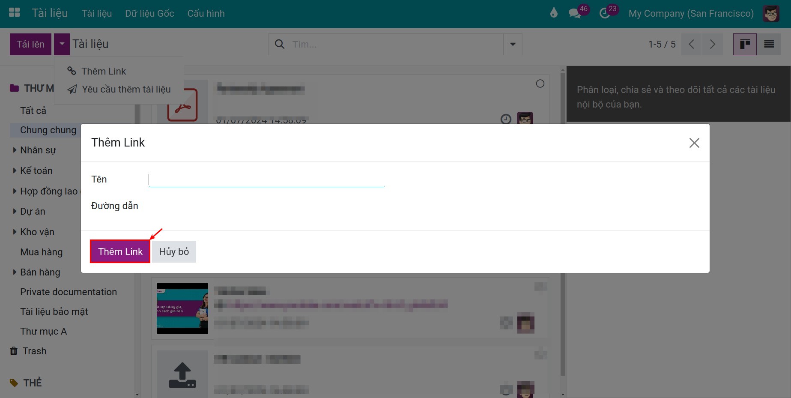The height and width of the screenshot is (398, 791).
Task: Open the search options dropdown arrow
Action: pos(513,44)
